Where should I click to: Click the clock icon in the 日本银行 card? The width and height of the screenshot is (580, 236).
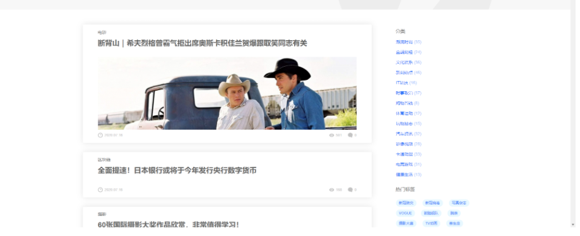100,189
